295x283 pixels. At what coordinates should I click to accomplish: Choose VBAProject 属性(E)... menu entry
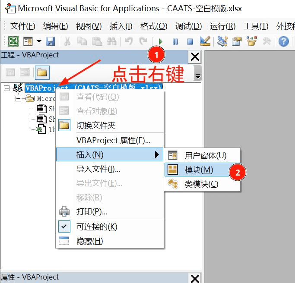tap(110, 140)
